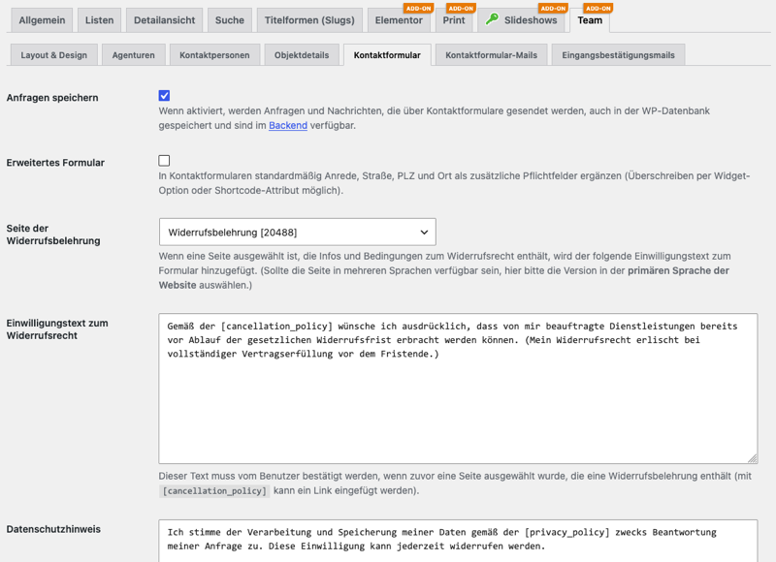The image size is (776, 562).
Task: Click the ADD-ON badge above the Team tab
Action: point(598,9)
